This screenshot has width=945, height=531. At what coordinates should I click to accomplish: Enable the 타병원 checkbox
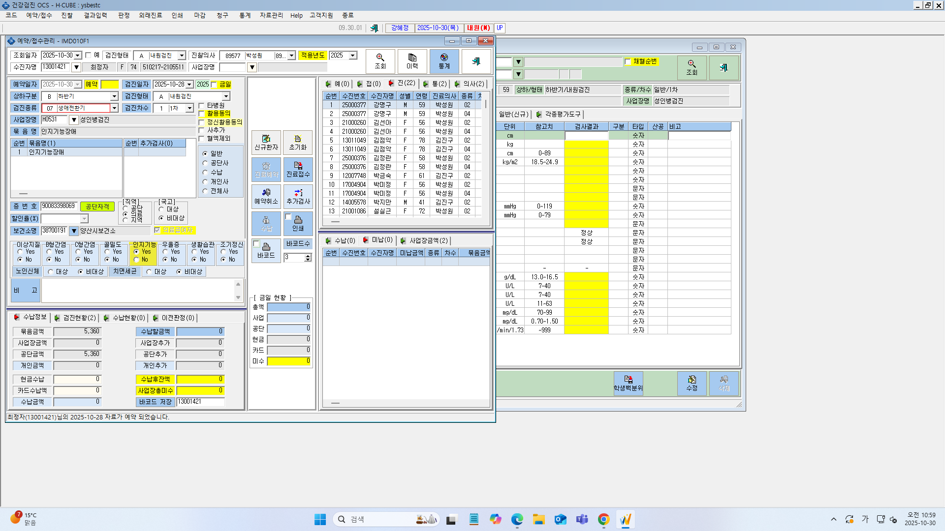tap(201, 106)
